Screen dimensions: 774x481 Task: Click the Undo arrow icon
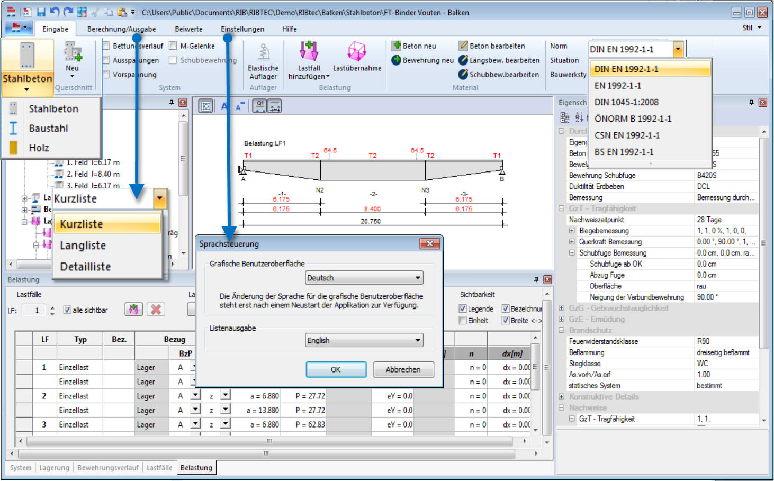coord(55,12)
